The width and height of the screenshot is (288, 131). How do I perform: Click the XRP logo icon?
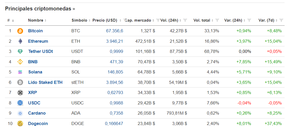(20, 93)
